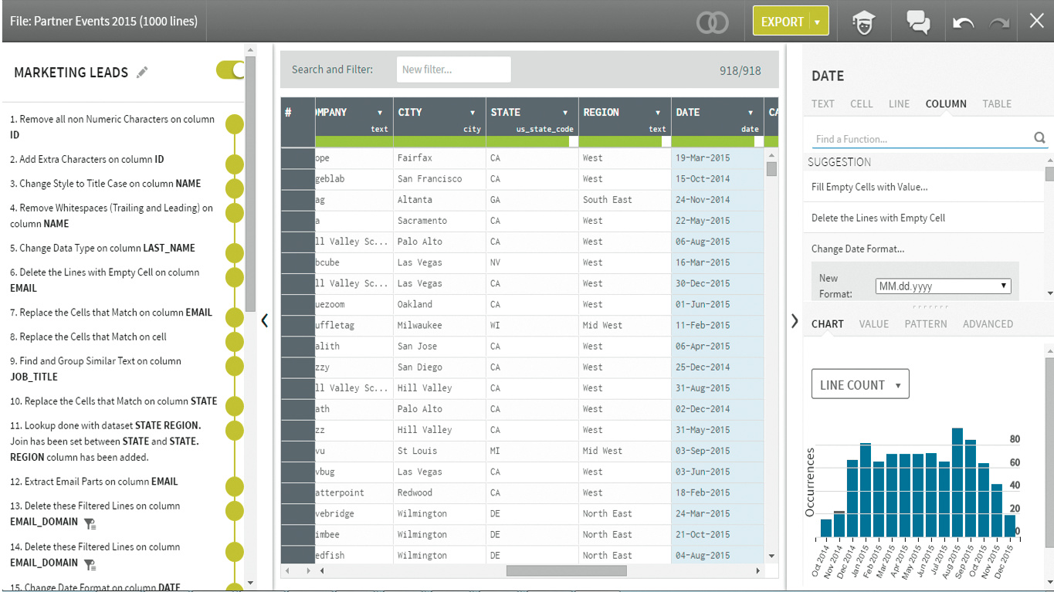Image resolution: width=1054 pixels, height=592 pixels.
Task: Open the feedback chat bubbles icon
Action: coord(918,22)
